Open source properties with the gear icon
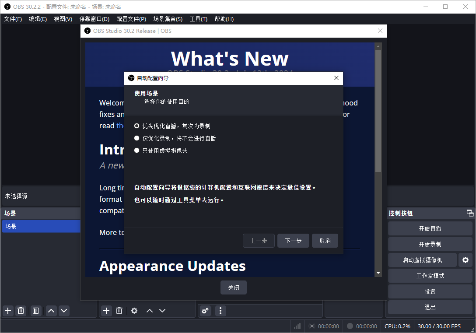The image size is (476, 333). (x=134, y=311)
